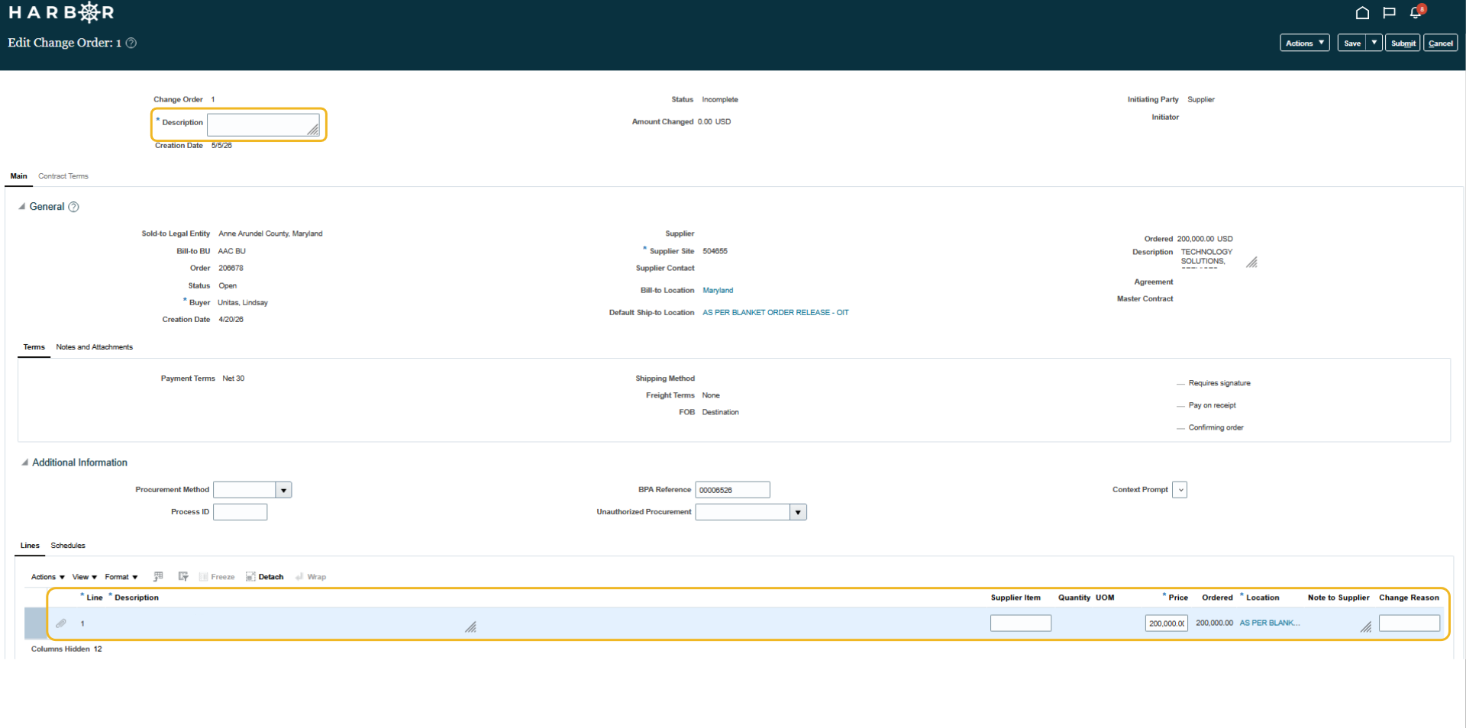Click the Supplier Item column header

tap(1016, 598)
